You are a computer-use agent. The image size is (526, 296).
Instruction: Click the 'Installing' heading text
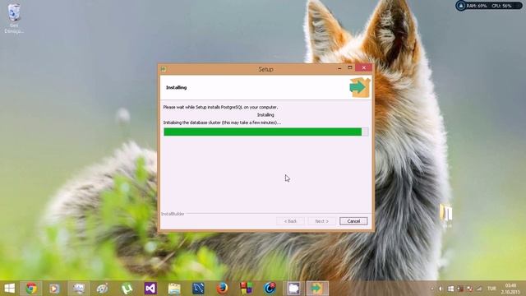pyautogui.click(x=176, y=88)
